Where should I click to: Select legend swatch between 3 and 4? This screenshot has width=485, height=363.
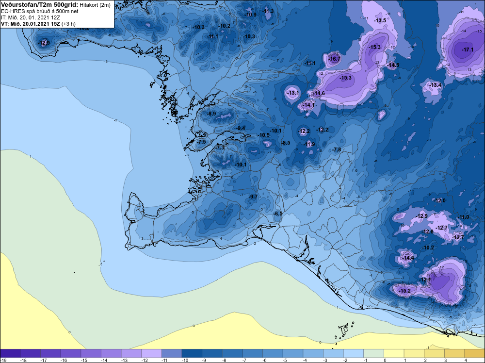pyautogui.click(x=454, y=353)
